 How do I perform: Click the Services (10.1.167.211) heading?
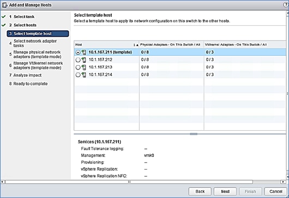[x=99, y=142]
